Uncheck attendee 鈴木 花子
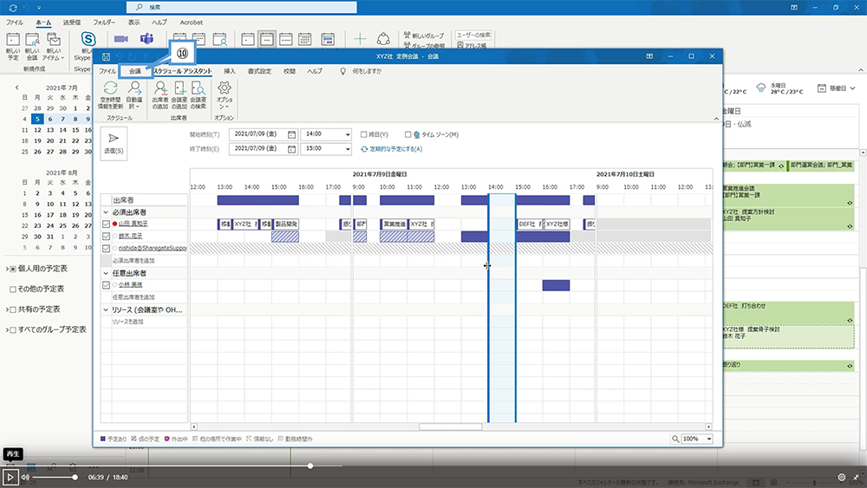867x488 pixels. coord(106,236)
